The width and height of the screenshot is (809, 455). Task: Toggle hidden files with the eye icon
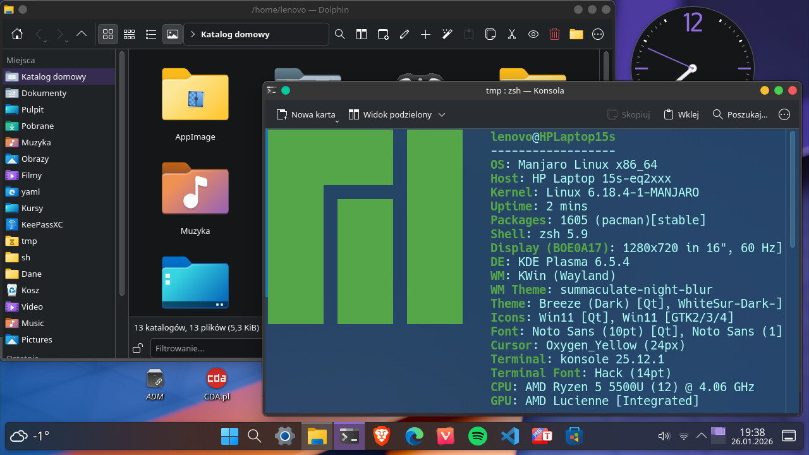pyautogui.click(x=533, y=34)
